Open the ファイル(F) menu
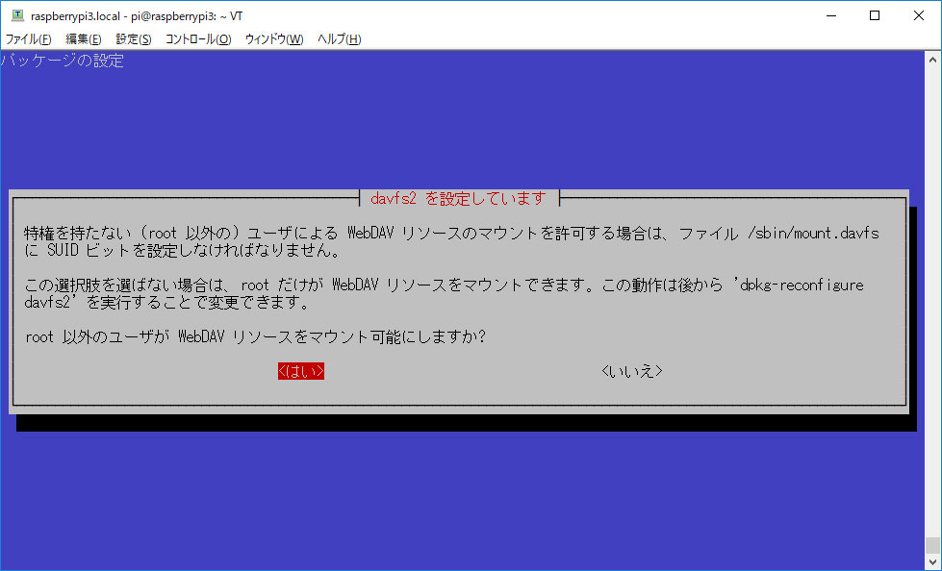942x571 pixels. coord(28,39)
